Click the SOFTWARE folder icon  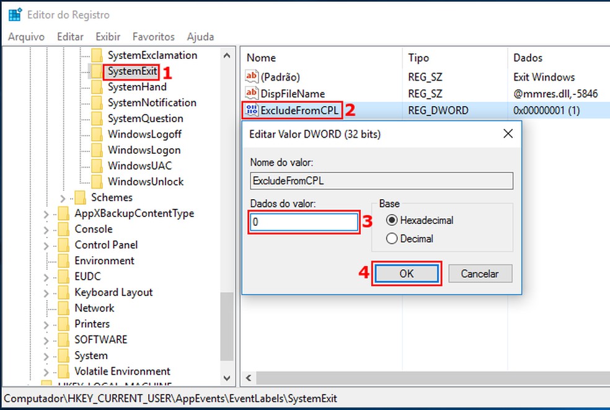click(63, 339)
